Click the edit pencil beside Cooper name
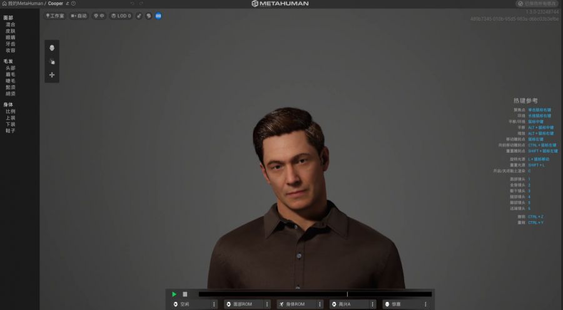This screenshot has height=310, width=563. 67,3
